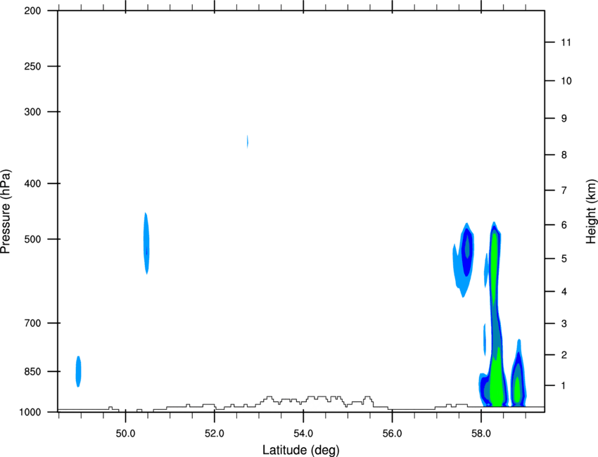The width and height of the screenshot is (598, 457).
Task: Click pressure tick label 1000
Action: click(x=30, y=412)
